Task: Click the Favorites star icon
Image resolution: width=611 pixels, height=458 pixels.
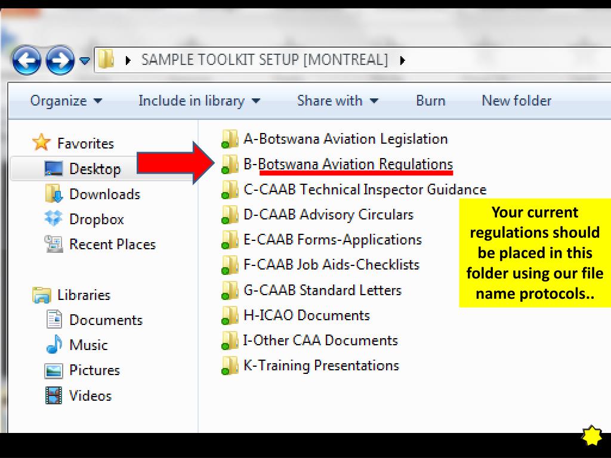Action: pyautogui.click(x=41, y=142)
